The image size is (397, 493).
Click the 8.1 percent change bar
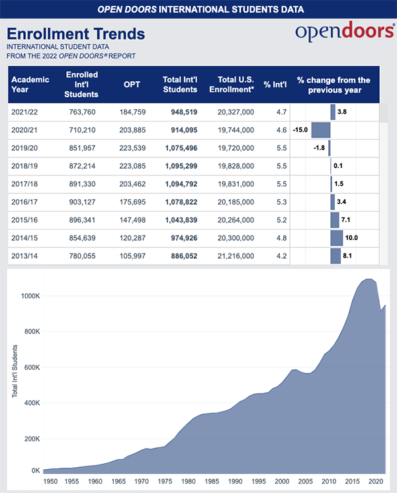pos(335,256)
